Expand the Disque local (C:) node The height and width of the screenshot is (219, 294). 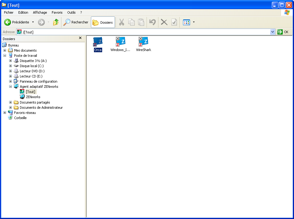point(10,66)
